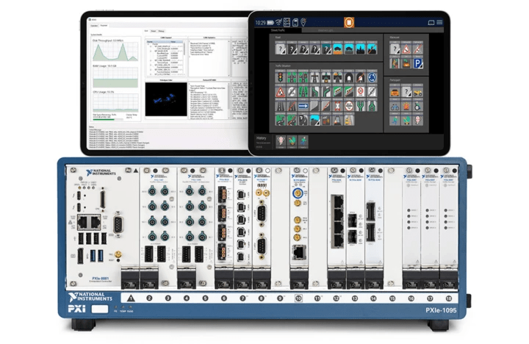Screen dimensions: 529x344
Task: Select the city skyline road tile
Action: (x=360, y=49)
